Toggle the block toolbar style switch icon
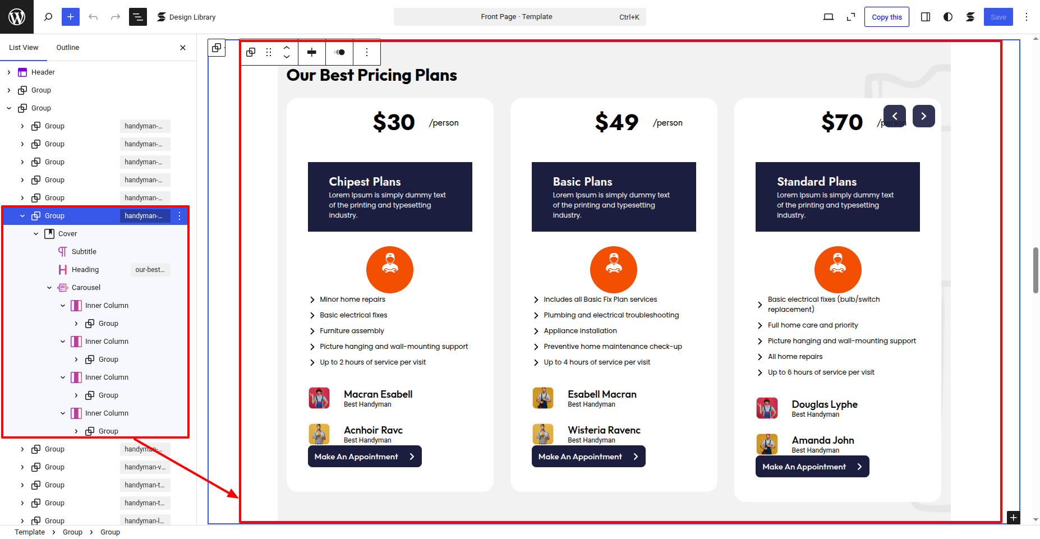1040x539 pixels. (x=339, y=52)
